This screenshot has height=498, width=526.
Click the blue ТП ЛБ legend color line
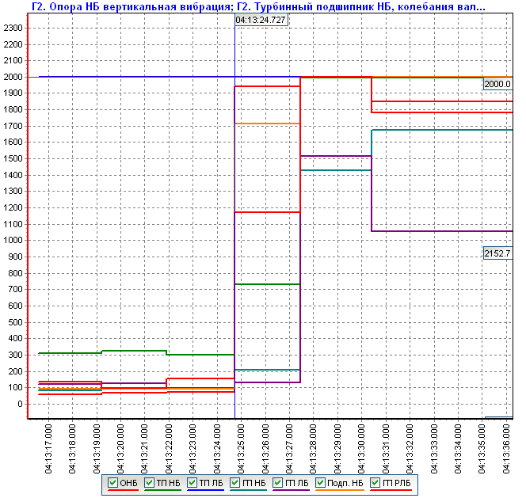click(205, 490)
